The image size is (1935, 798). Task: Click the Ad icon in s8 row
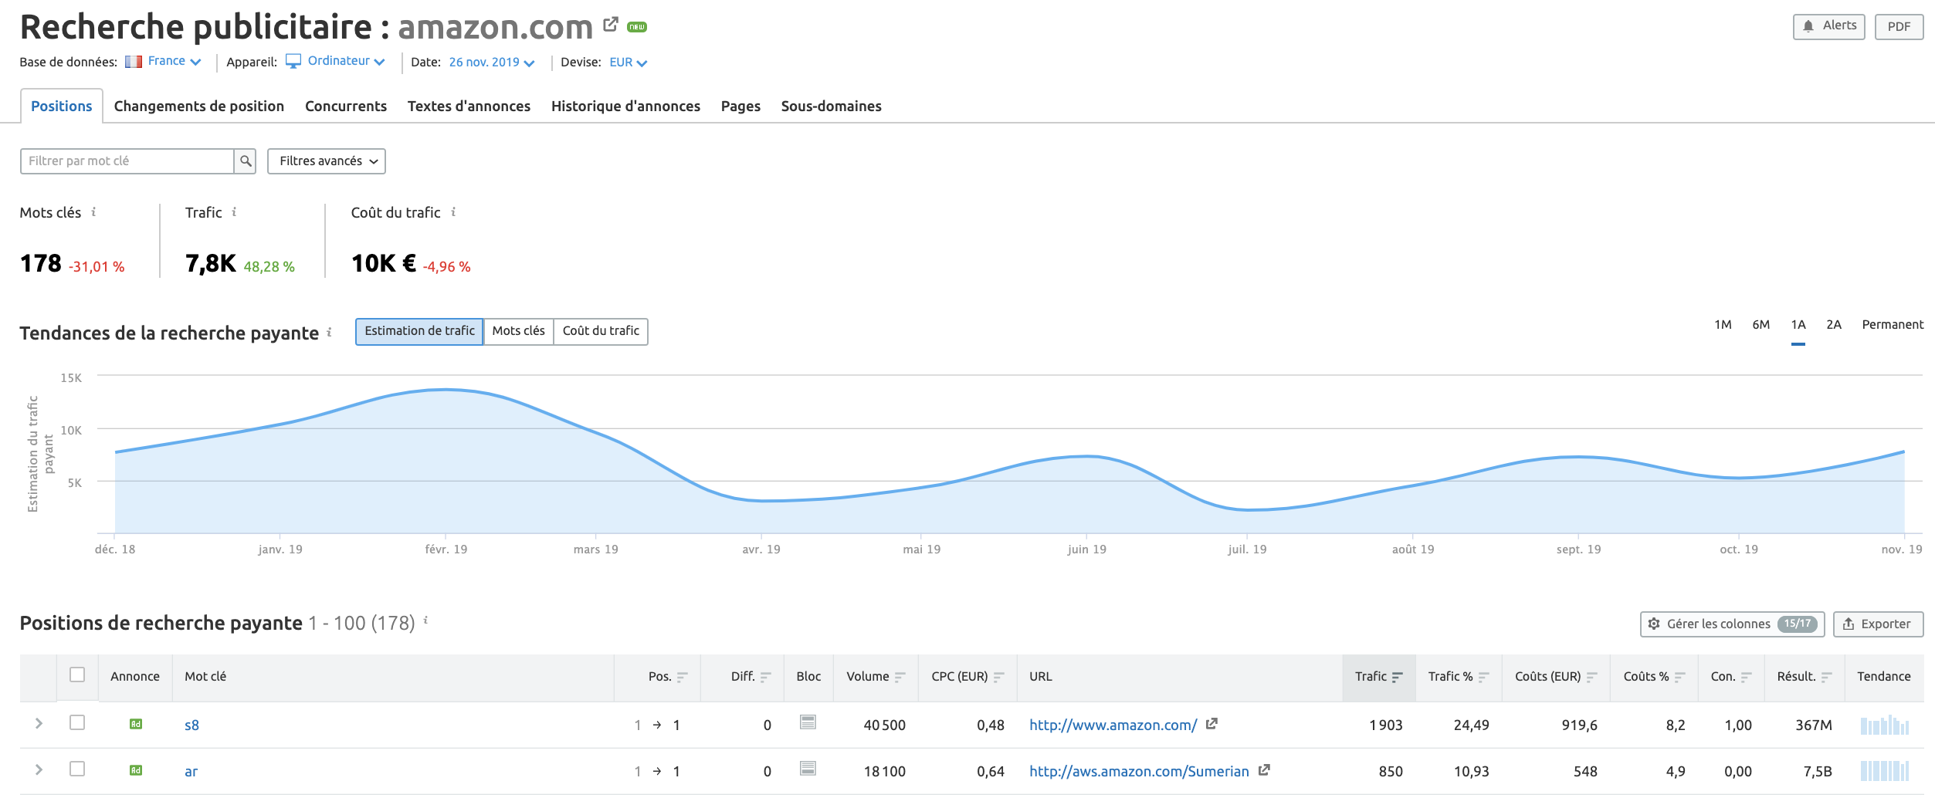(x=135, y=724)
